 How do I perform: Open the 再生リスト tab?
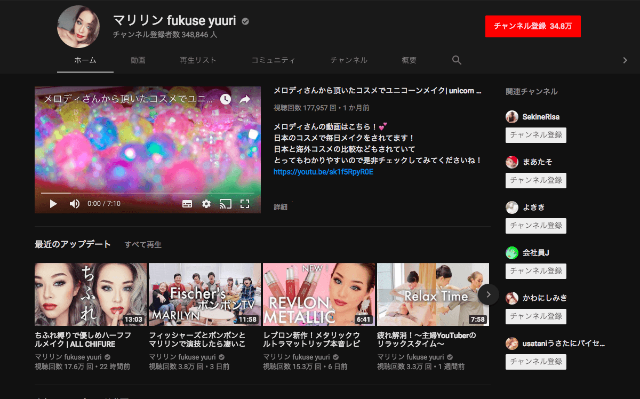point(198,60)
